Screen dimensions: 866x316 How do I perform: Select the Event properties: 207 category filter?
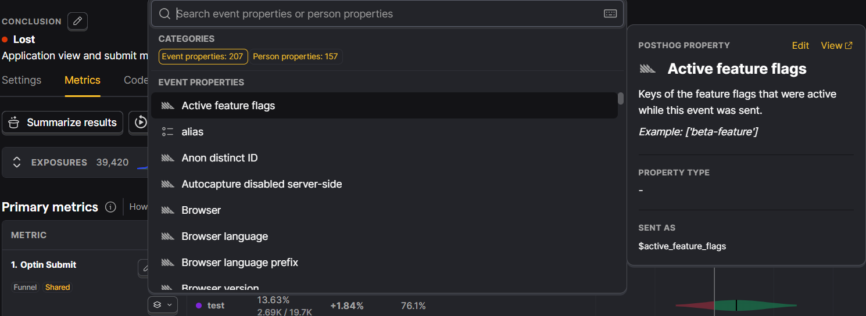click(203, 56)
